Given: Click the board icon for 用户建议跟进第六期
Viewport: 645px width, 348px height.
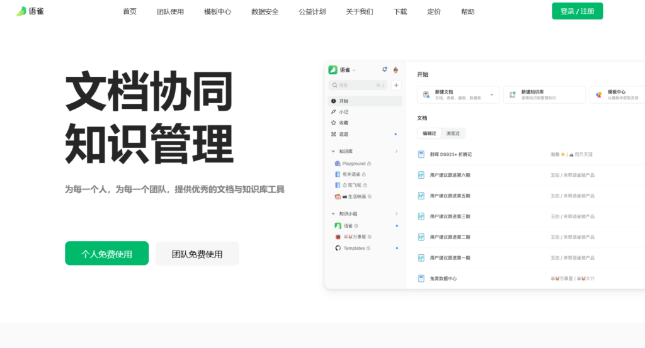Looking at the screenshot, I should [421, 175].
